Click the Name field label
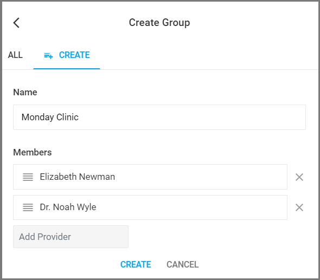The image size is (320, 280). tap(25, 92)
